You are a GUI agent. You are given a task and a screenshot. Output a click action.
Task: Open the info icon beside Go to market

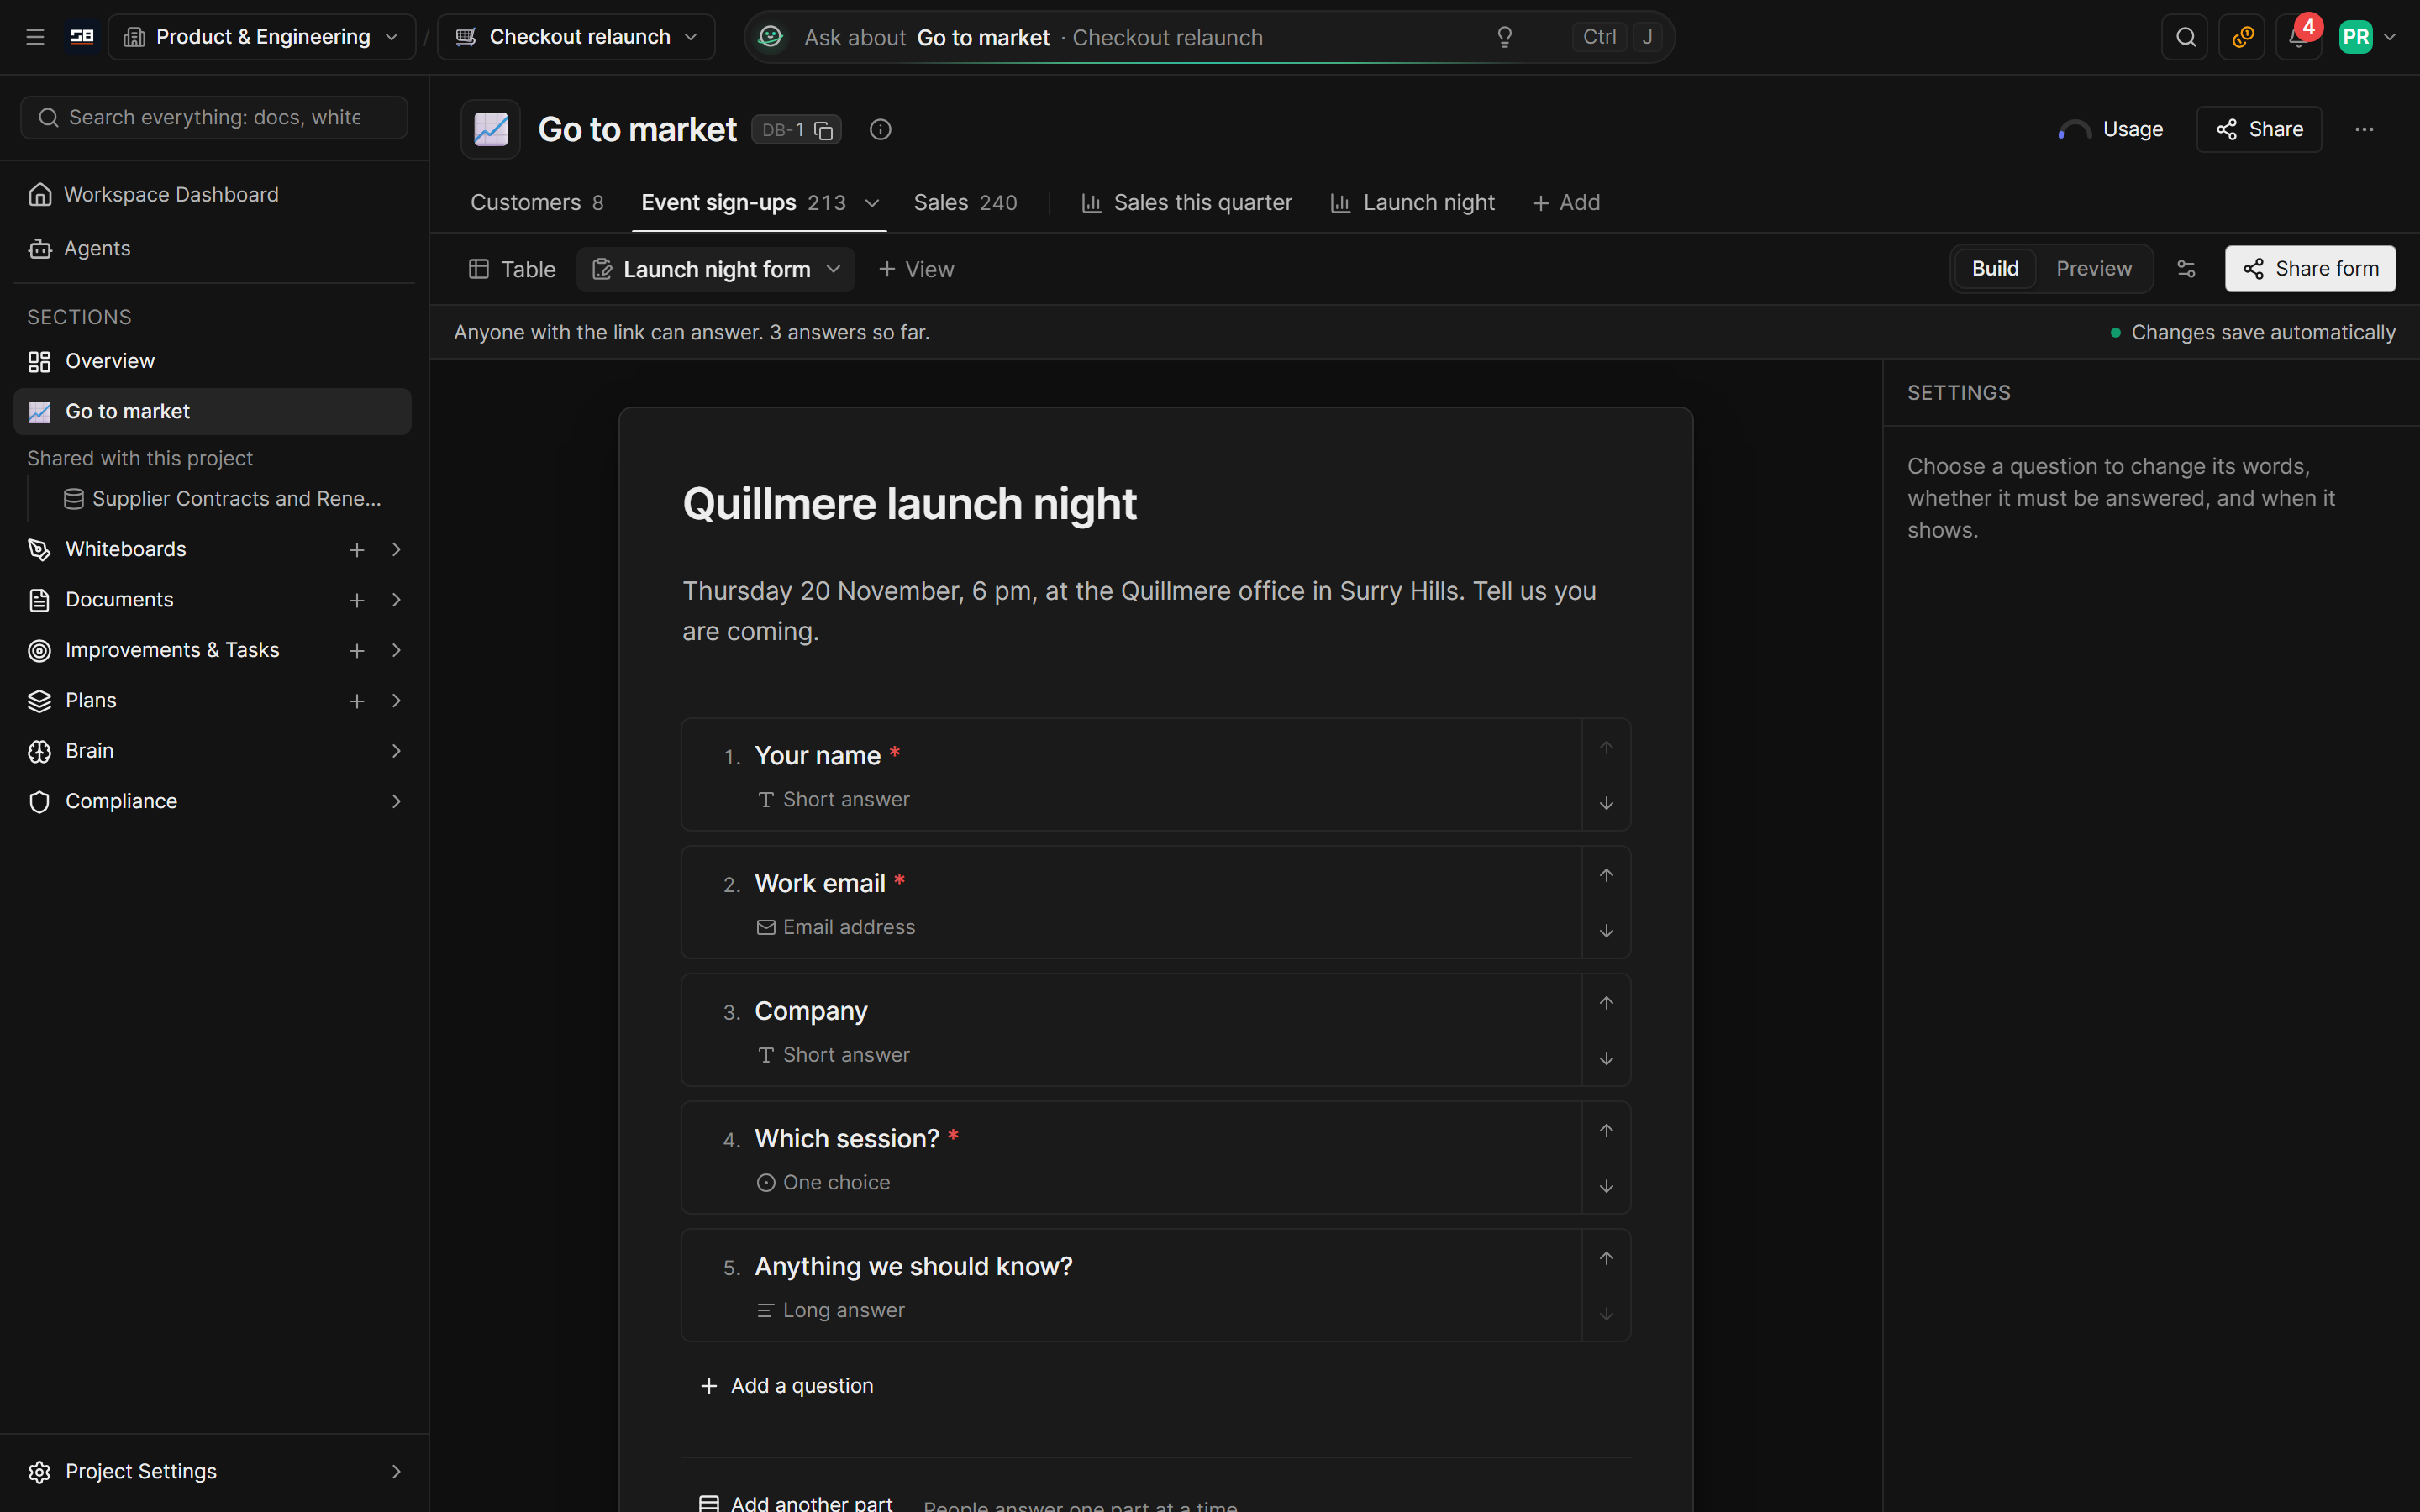point(880,129)
